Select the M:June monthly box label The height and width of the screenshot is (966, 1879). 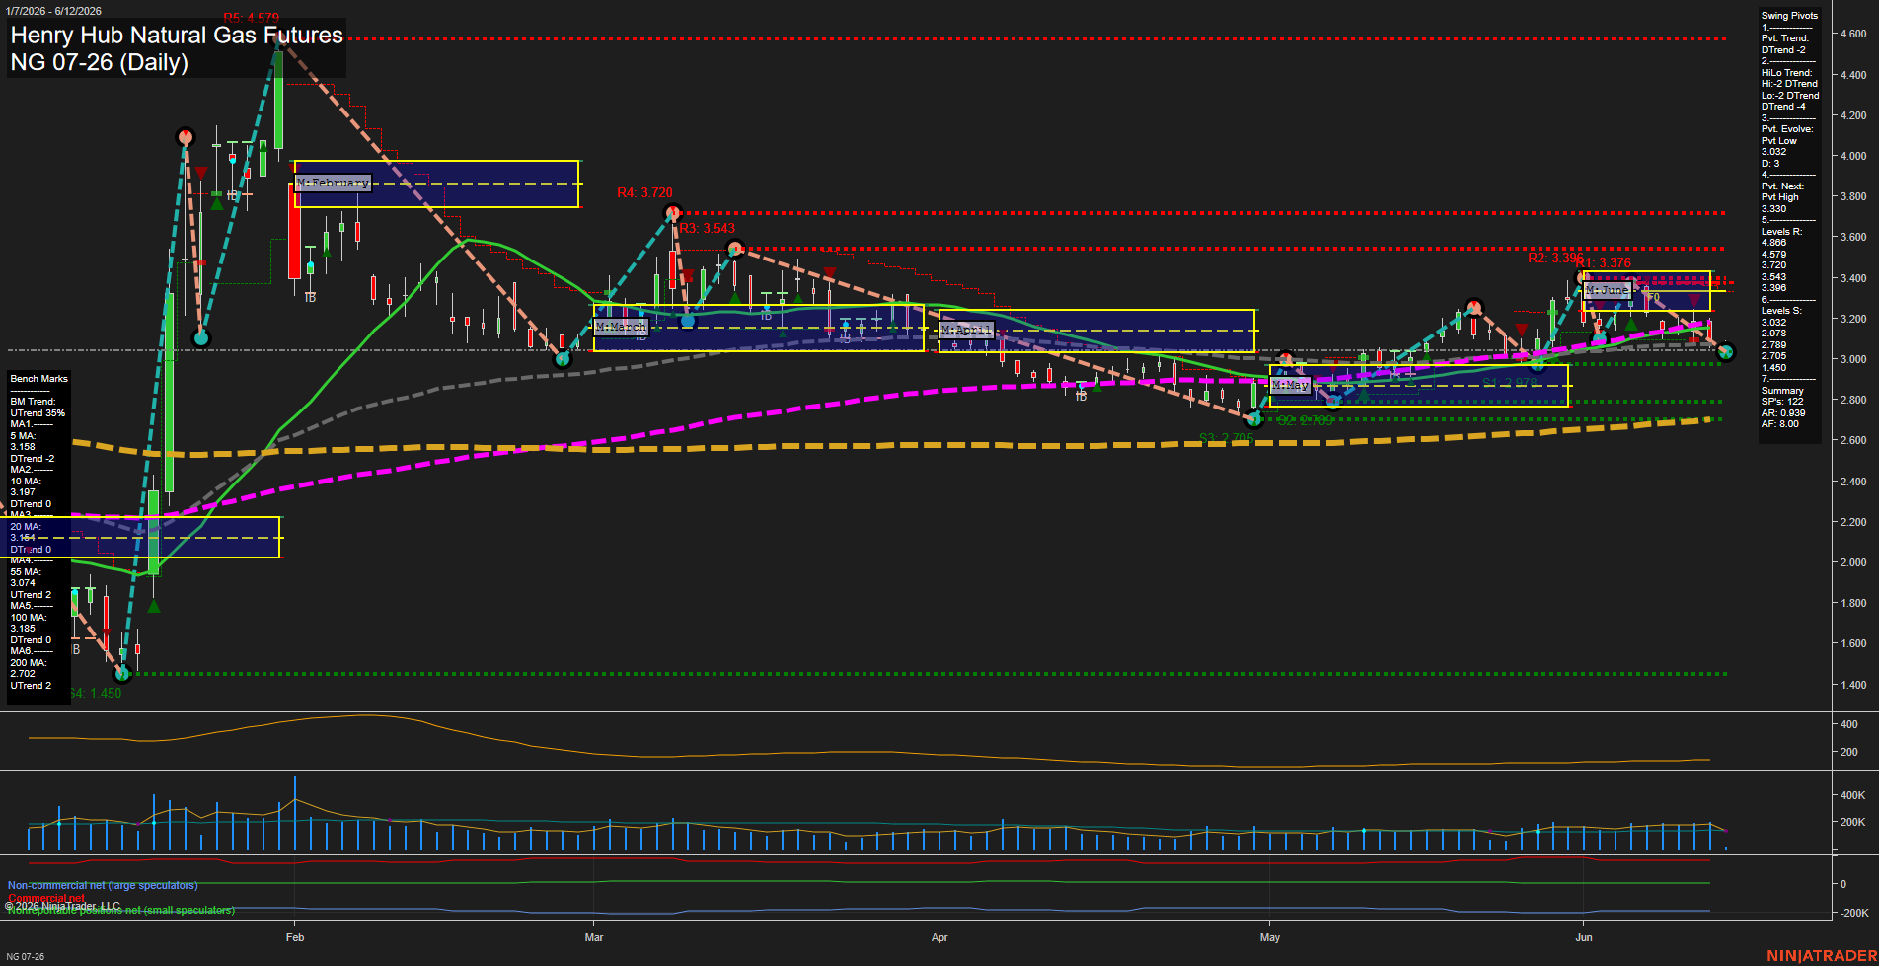click(1607, 290)
